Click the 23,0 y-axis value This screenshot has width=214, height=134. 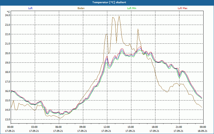(x=8, y=25)
